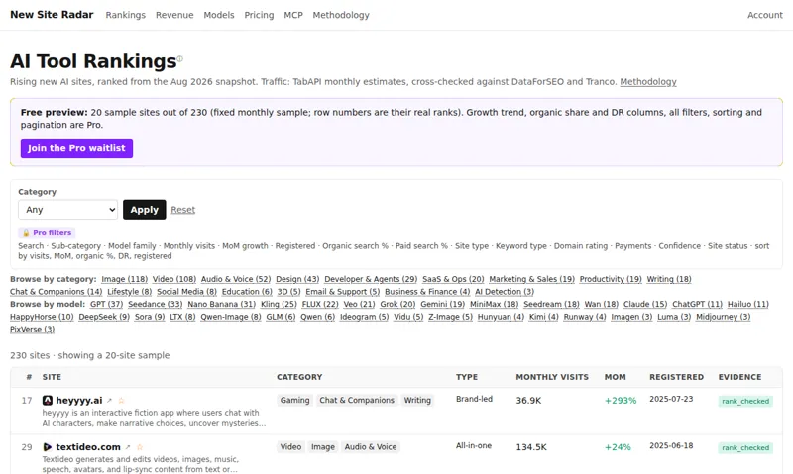The image size is (793, 474).
Task: Browse the Audio & Voice (52) category
Action: pyautogui.click(x=236, y=279)
